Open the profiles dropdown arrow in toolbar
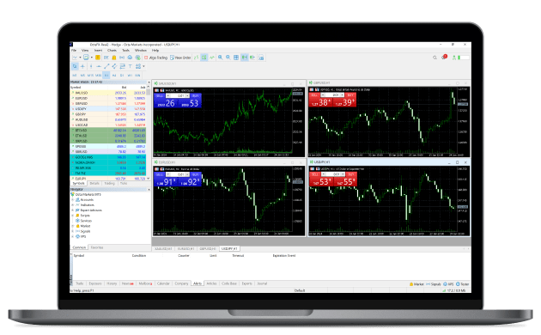The image size is (541, 335). click(91, 58)
